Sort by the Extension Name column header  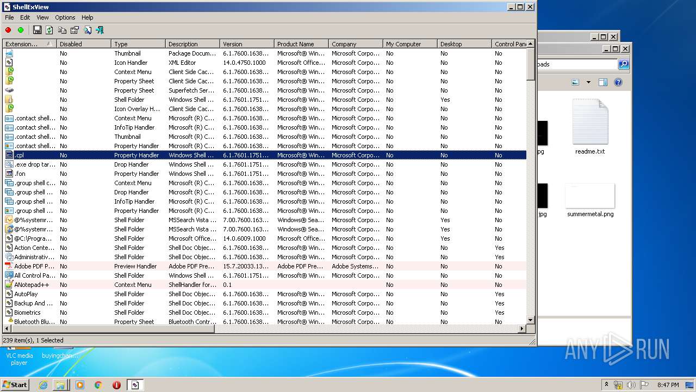tap(29, 44)
